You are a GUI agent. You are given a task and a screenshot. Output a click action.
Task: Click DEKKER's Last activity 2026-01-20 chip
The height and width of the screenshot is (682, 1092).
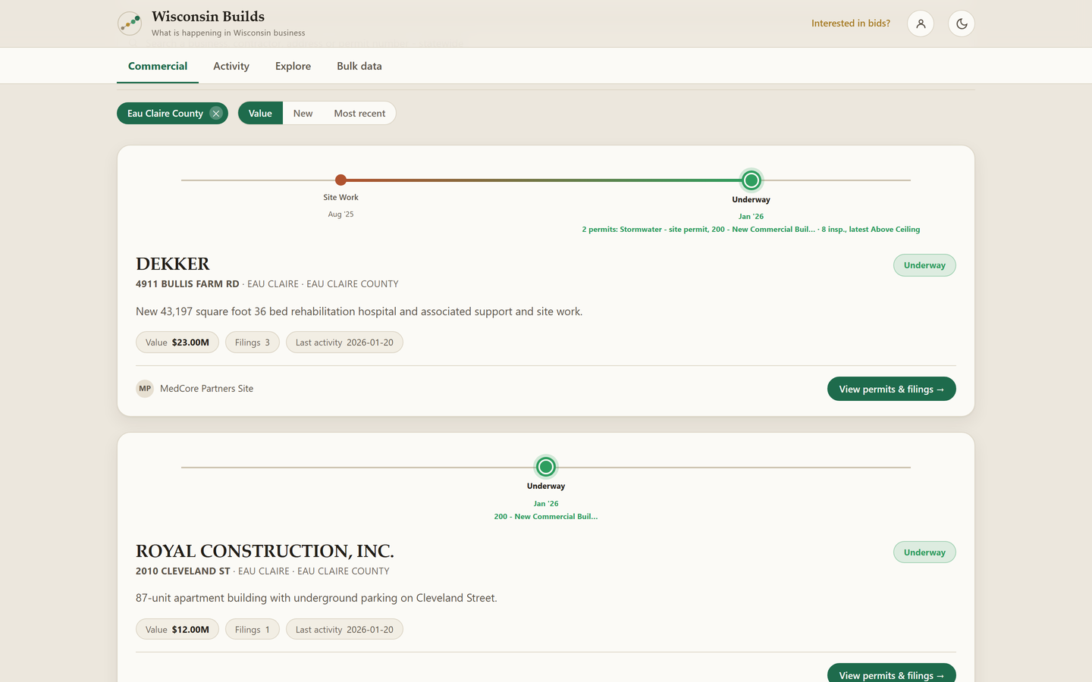344,343
